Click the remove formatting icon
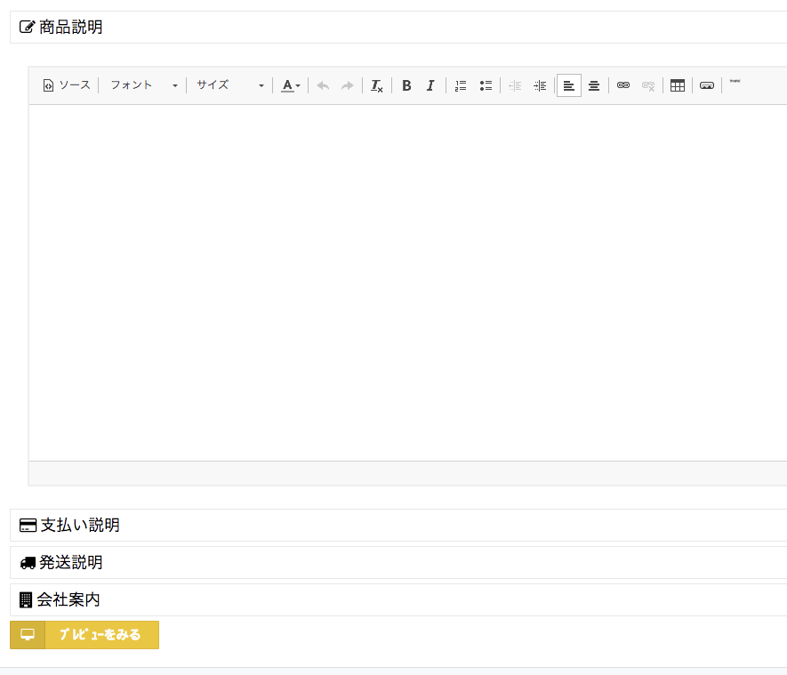 (377, 85)
